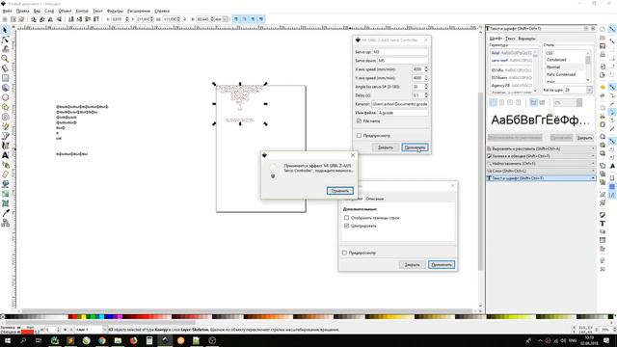This screenshot has width=617, height=347.
Task: Click the rotate 90° counter-clockwise icon
Action: [34, 19]
